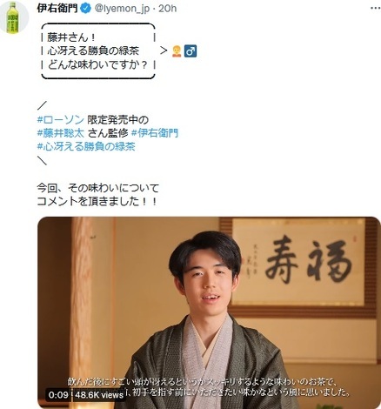Viewport: 381px width, 409px height.
Task: Click the blue male sign emoji
Action: point(190,51)
